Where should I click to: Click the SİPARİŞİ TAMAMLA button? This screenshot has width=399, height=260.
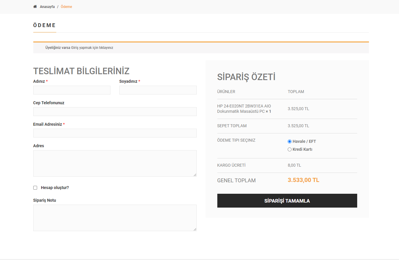point(287,201)
